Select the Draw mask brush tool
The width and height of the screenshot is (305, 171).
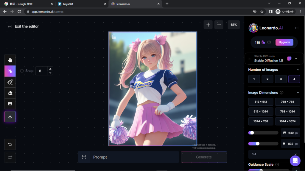coord(10,82)
